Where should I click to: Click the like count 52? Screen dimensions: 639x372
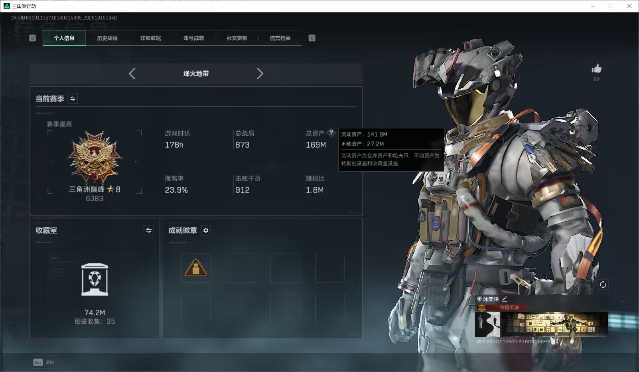pyautogui.click(x=596, y=79)
